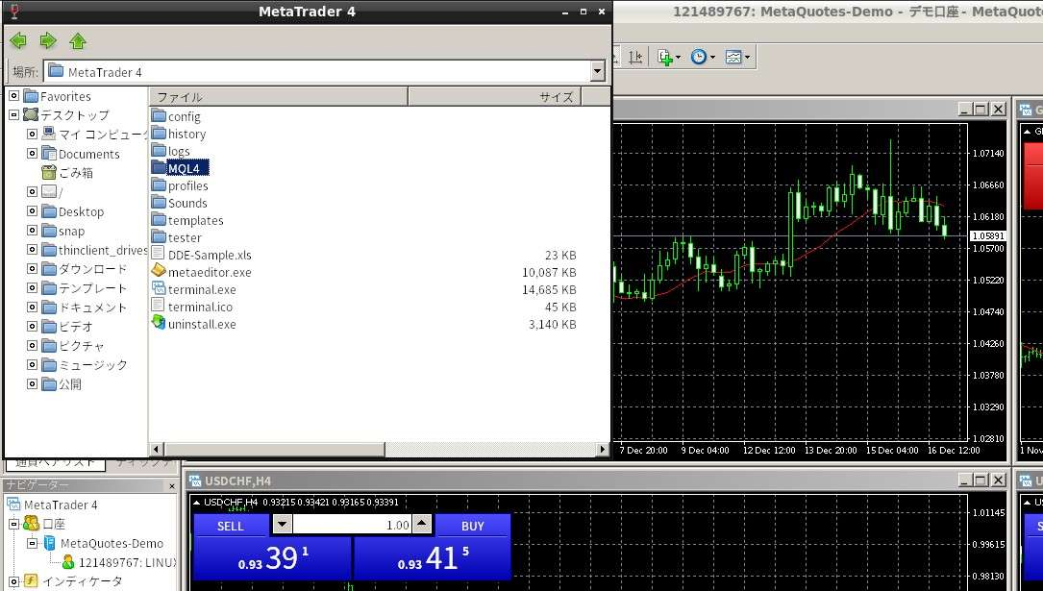Select the templates folder

(195, 220)
